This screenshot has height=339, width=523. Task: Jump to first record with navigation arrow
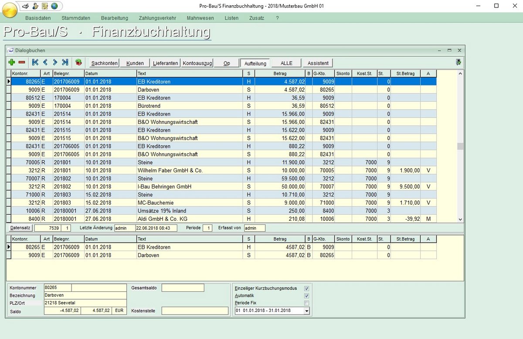(x=35, y=62)
